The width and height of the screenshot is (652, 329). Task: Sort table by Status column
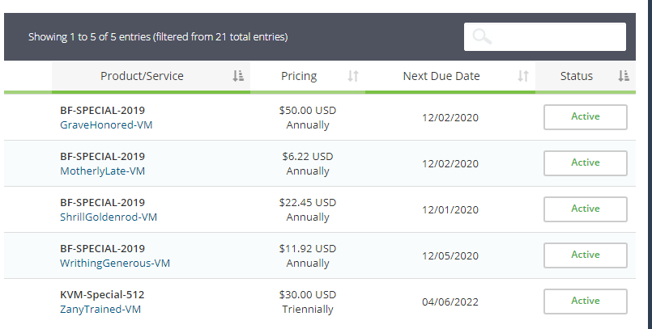577,76
